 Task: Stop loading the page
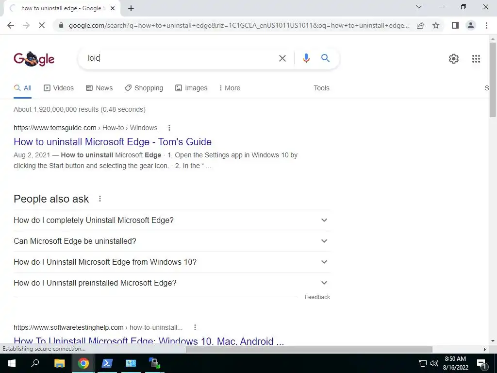pos(42,25)
